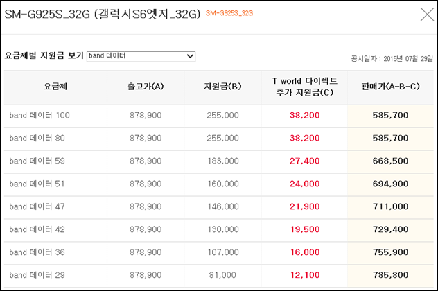Select the band 데이터 80 plan name

[x=37, y=139]
